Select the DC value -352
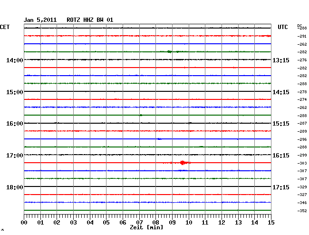The height and width of the screenshot is (235, 309). (302, 211)
